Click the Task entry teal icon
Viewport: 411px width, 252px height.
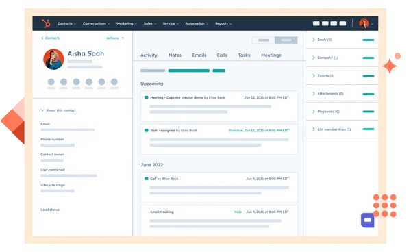[x=147, y=131]
